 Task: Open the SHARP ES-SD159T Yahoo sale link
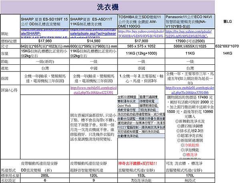click(45, 33)
